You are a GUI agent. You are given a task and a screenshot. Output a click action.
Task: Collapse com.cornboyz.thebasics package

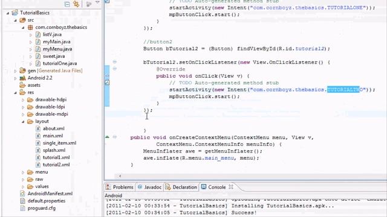[x=23, y=28]
